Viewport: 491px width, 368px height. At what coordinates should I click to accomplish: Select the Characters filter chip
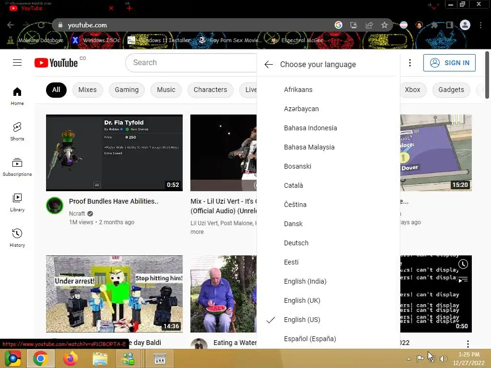[210, 90]
